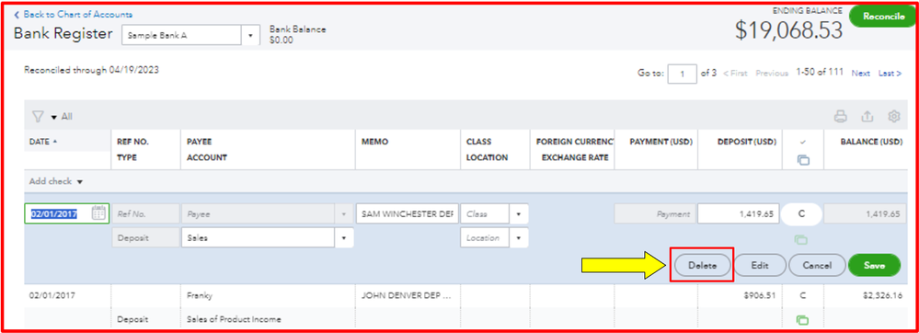Click the Go to page number field
Screen dimensions: 919x333
[683, 74]
